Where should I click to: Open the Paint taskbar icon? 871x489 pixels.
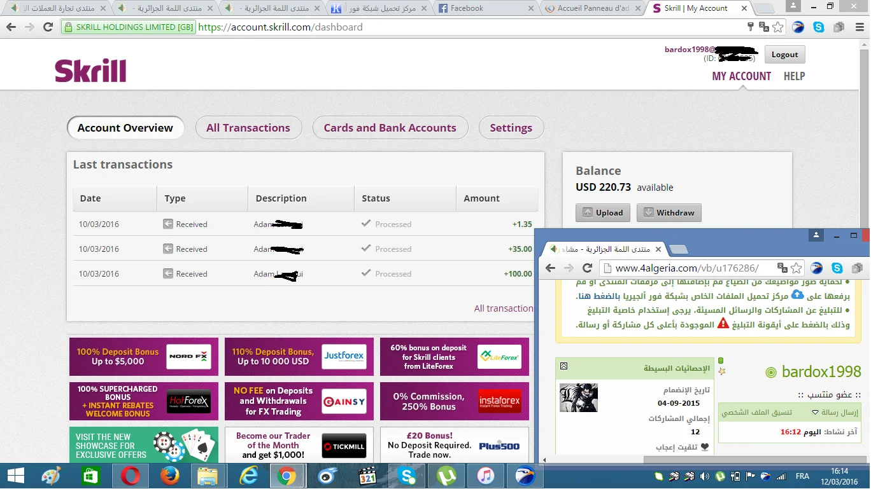click(x=52, y=476)
